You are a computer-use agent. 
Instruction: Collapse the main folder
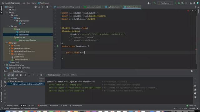(10, 15)
